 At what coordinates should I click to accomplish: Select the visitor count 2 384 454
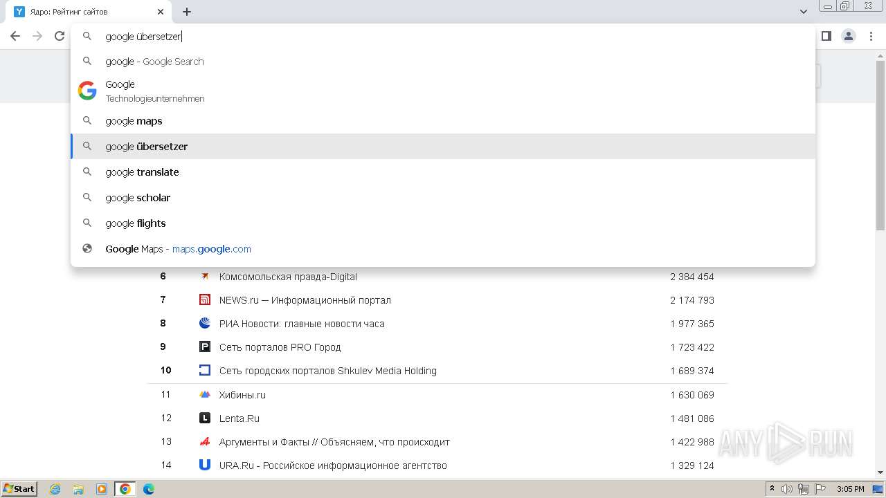tap(692, 277)
